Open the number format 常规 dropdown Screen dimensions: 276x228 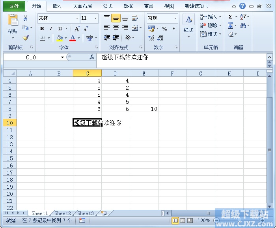(x=175, y=18)
